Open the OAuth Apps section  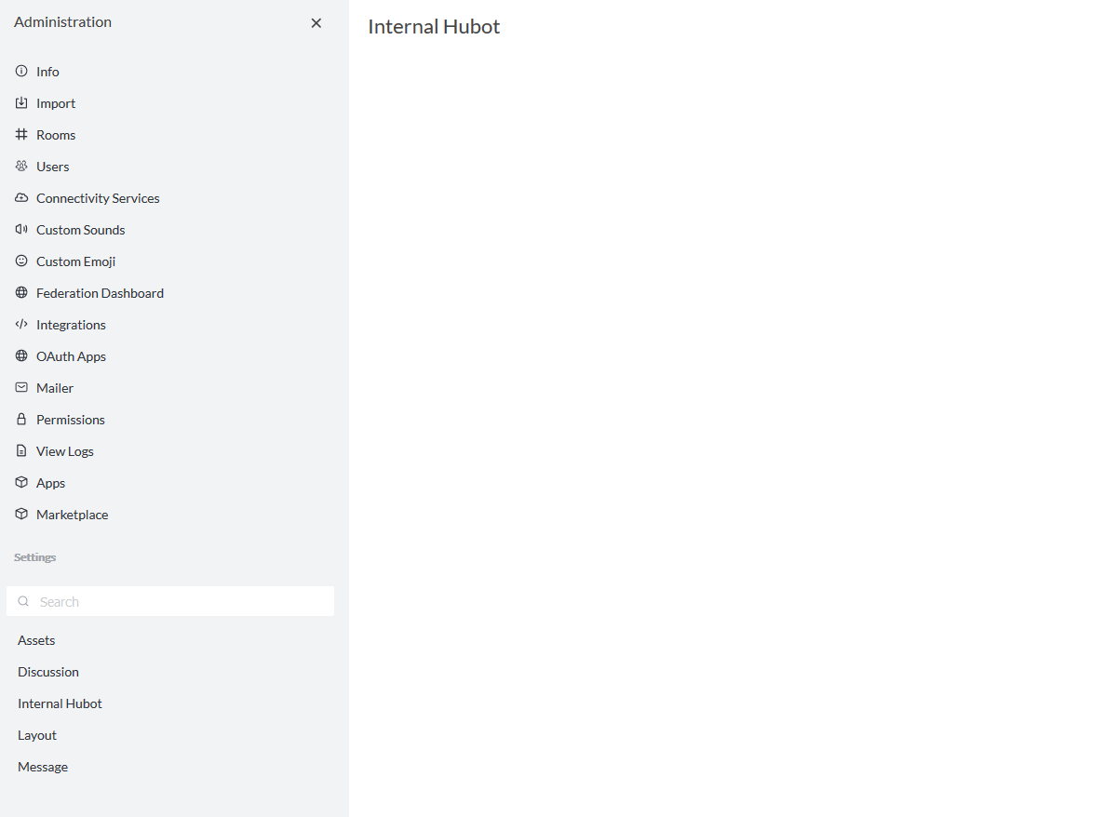point(72,355)
